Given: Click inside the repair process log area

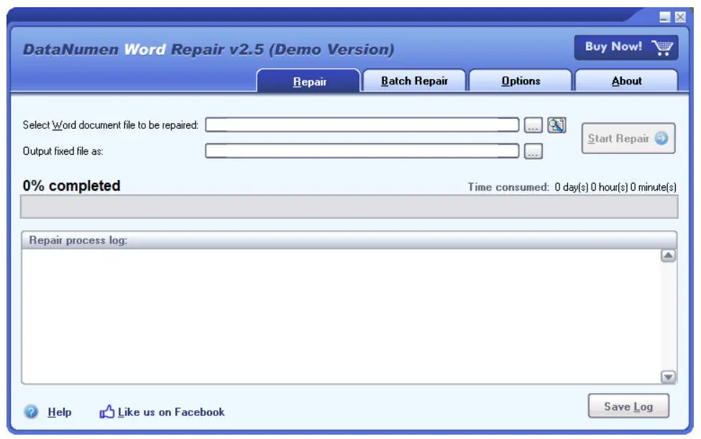Looking at the screenshot, I should (341, 316).
